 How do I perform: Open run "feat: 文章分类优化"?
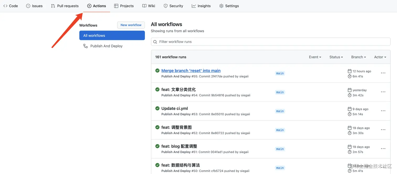click(x=179, y=89)
